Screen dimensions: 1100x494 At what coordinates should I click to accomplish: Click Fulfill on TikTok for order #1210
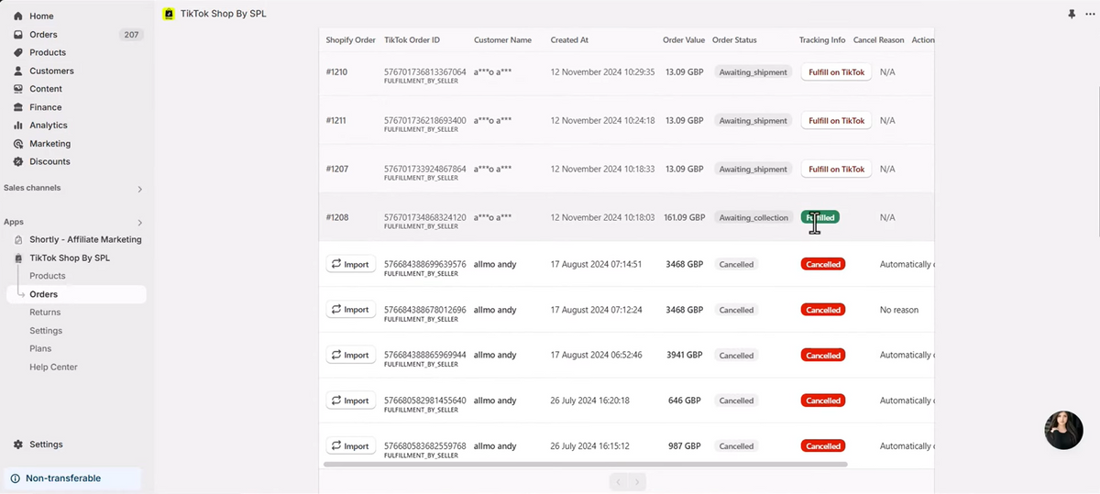pos(836,72)
